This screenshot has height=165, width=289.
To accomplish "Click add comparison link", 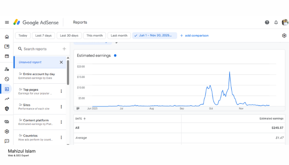I will (194, 35).
